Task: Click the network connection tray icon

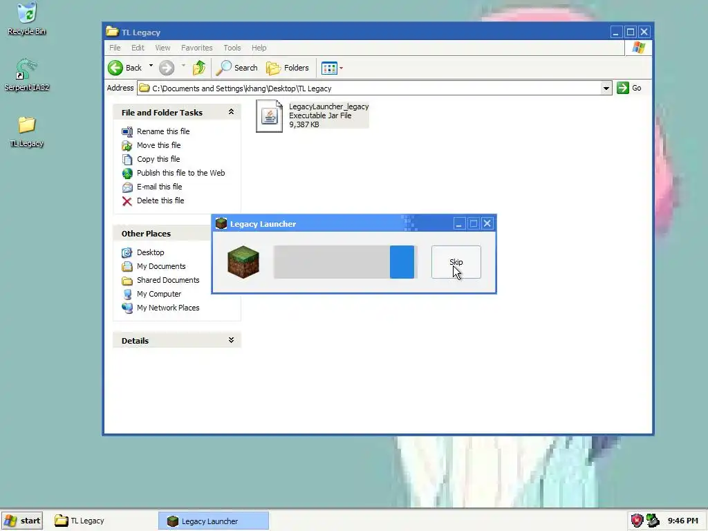Action: [653, 521]
